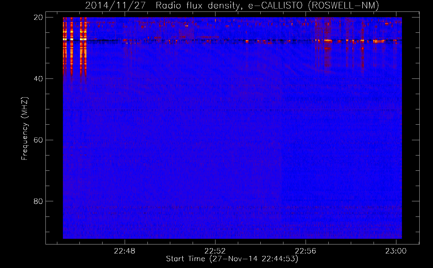Click the 'Frequency (MHZ)' y-axis label
433x268 pixels.
click(x=24, y=129)
